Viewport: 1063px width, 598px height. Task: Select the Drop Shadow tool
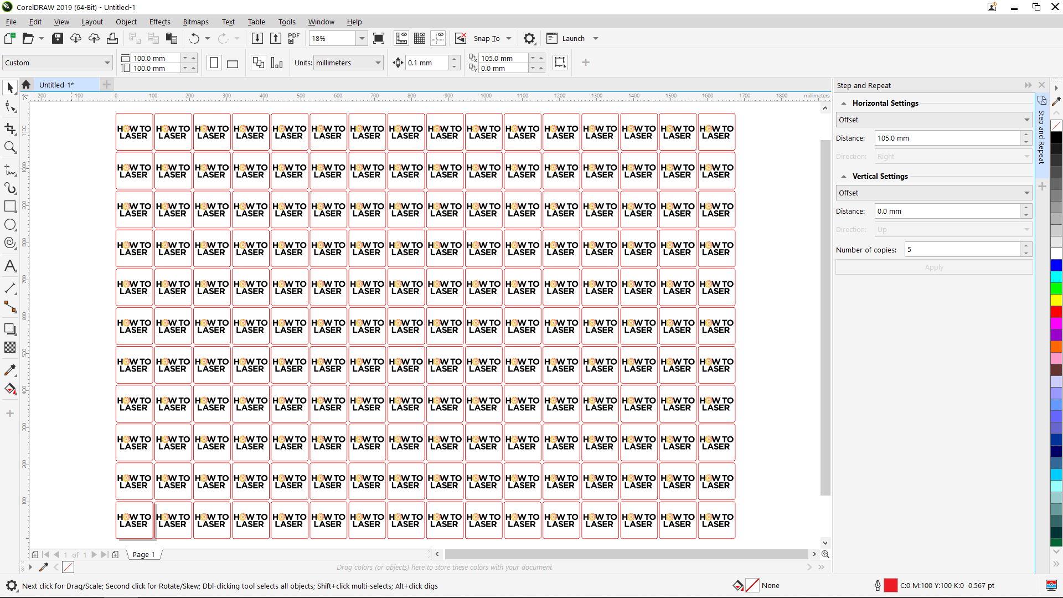10,329
